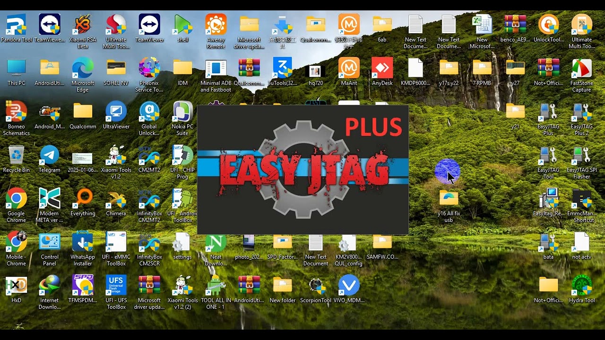The height and width of the screenshot is (340, 605).
Task: Open EasyJTAG Plus 2 shortcut
Action: (x=582, y=119)
